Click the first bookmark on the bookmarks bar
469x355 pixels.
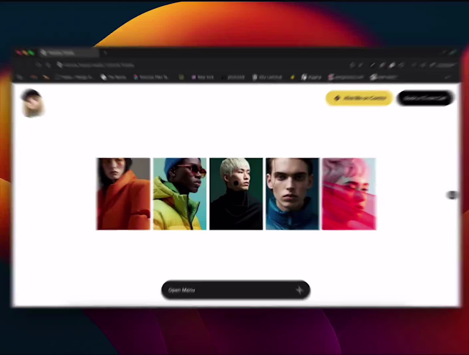(x=21, y=77)
